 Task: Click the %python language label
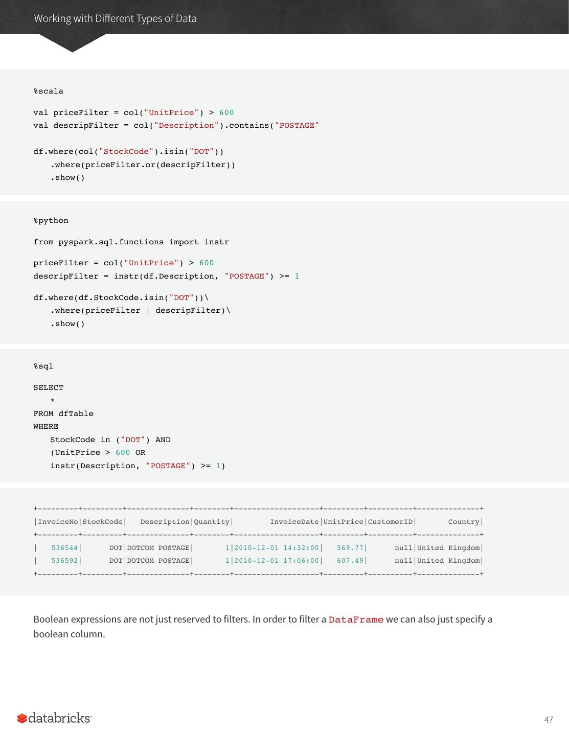click(x=51, y=221)
